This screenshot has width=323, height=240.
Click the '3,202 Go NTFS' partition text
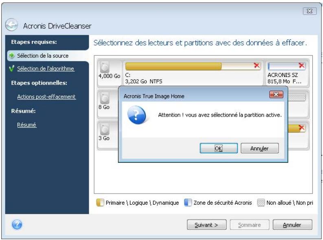click(x=144, y=81)
